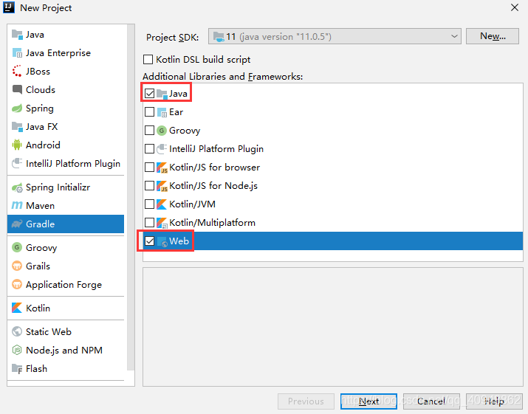Image resolution: width=528 pixels, height=414 pixels.
Task: Check the Kotlin/Multiplatform checkbox
Action: tap(149, 223)
